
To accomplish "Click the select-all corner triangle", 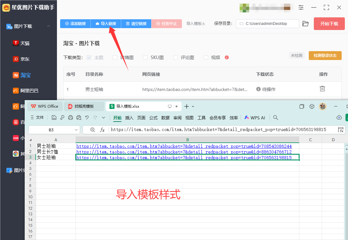I will [x=31, y=140].
